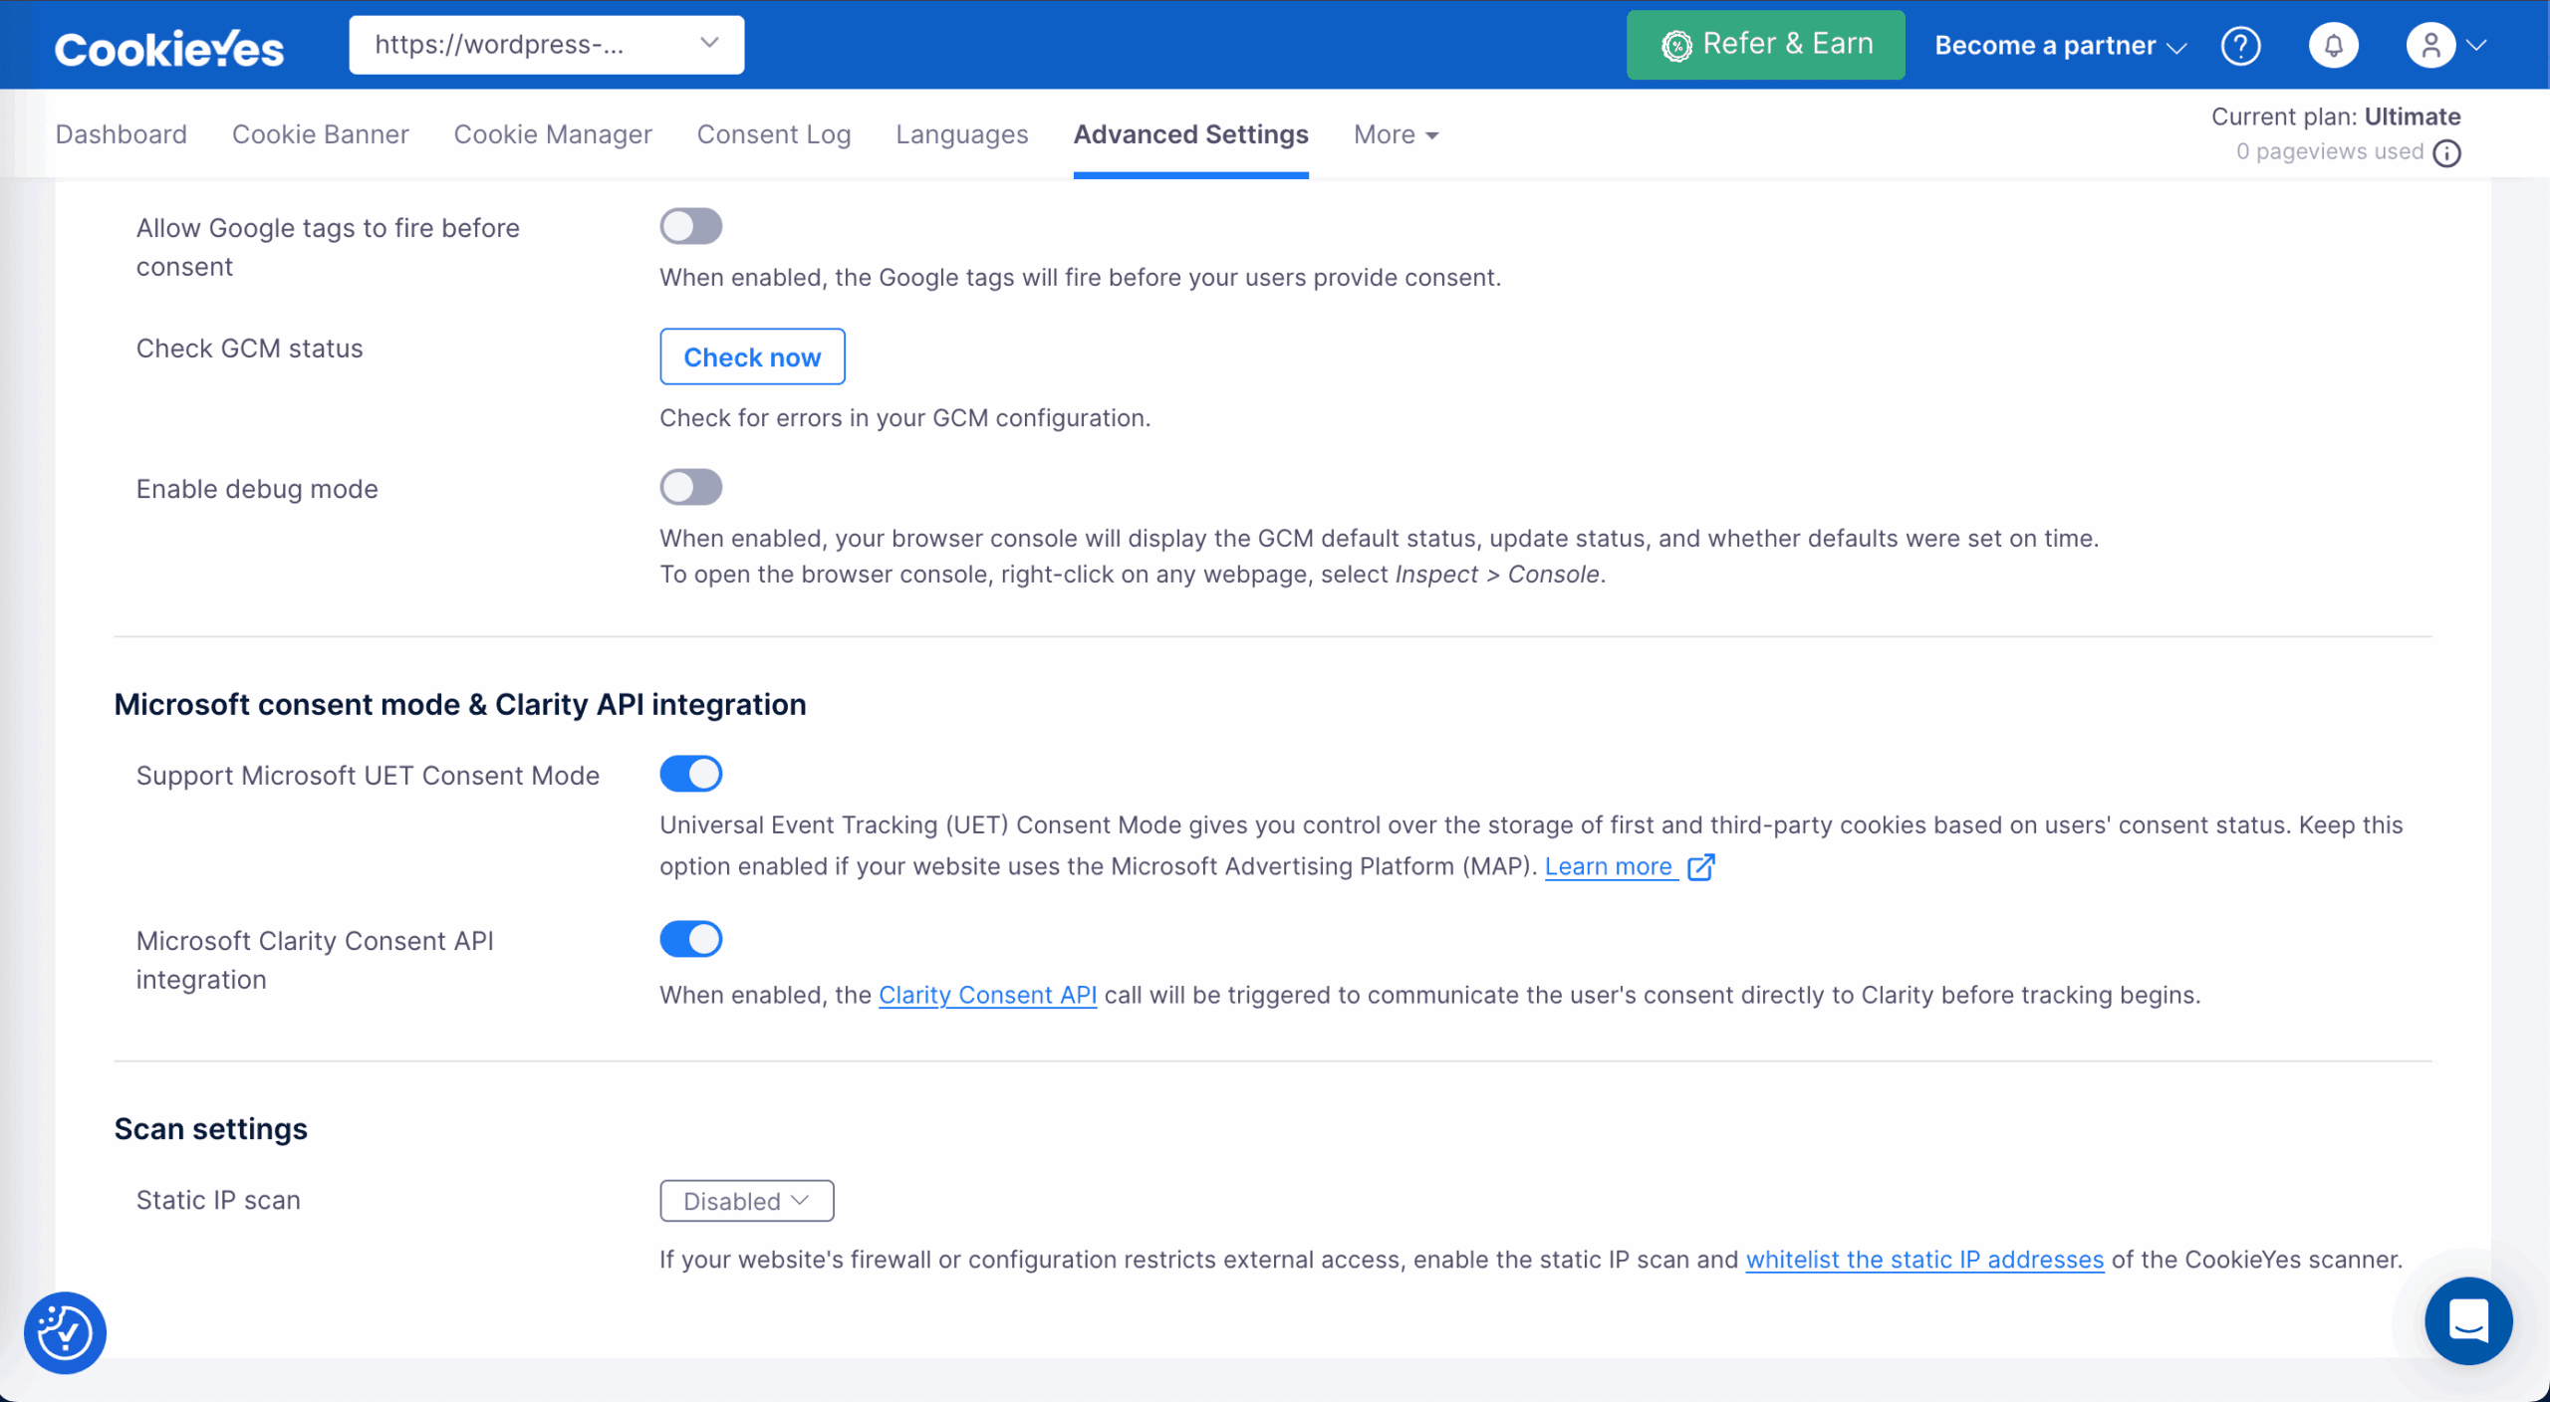Click the Check now button
The height and width of the screenshot is (1402, 2550).
point(752,356)
